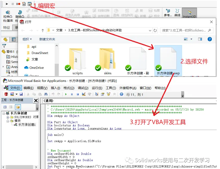This screenshot has height=169, width=220.
Task: Expand the Annotations node in feature tree
Action: [3, 67]
